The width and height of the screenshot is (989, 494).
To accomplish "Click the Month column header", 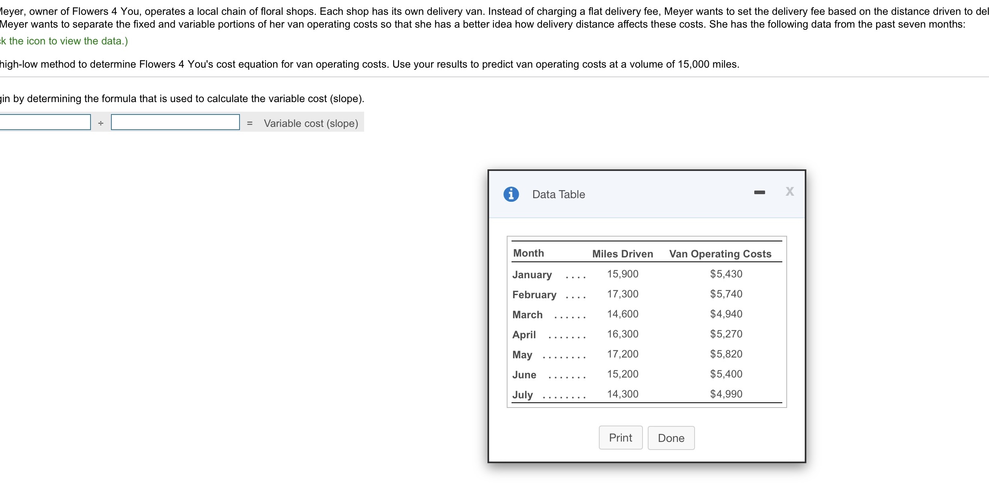I will click(528, 253).
